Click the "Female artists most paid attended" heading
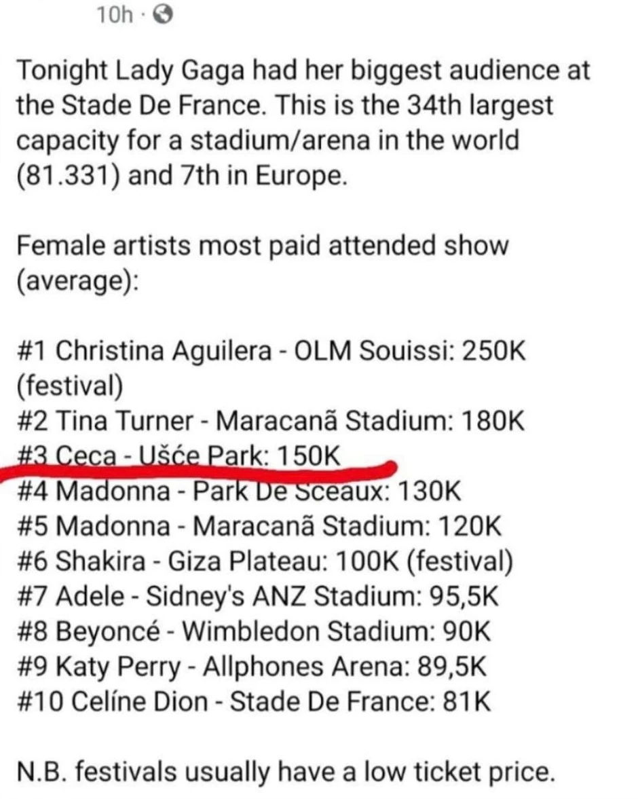This screenshot has width=638, height=799. pyautogui.click(x=261, y=246)
